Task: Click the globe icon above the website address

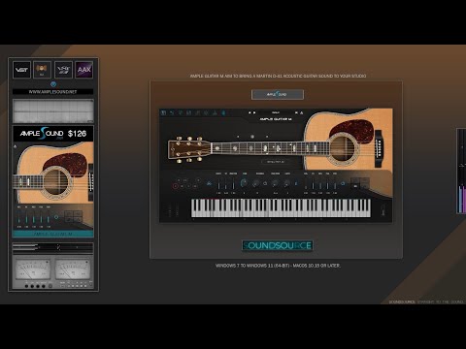Action: pos(53,84)
